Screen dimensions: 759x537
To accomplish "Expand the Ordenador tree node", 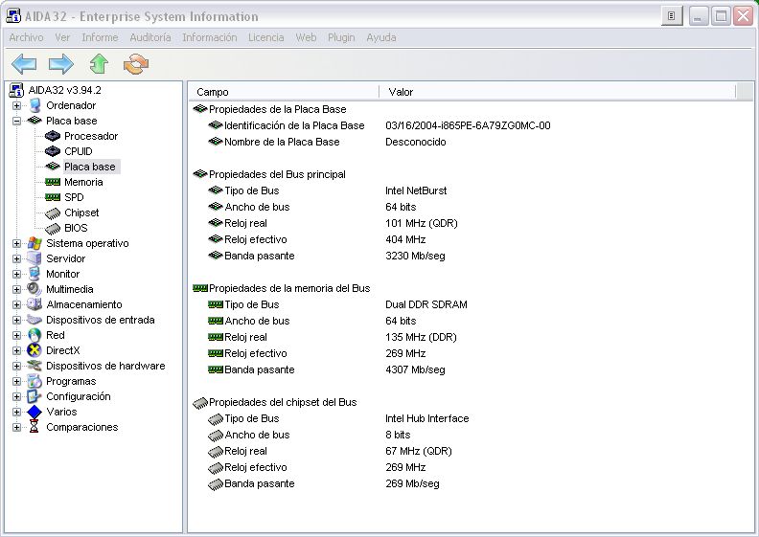I will (x=17, y=105).
